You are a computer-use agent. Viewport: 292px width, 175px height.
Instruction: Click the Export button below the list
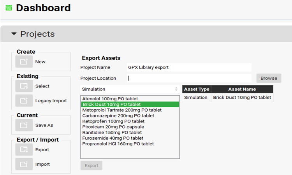pyautogui.click(x=91, y=166)
